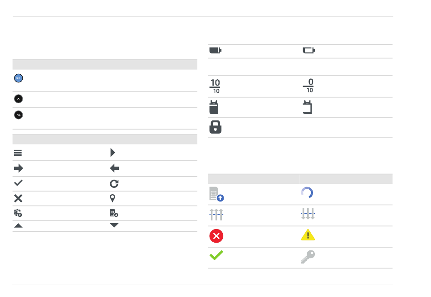
Task: Click the document upload icon with blue arrow
Action: point(216,194)
